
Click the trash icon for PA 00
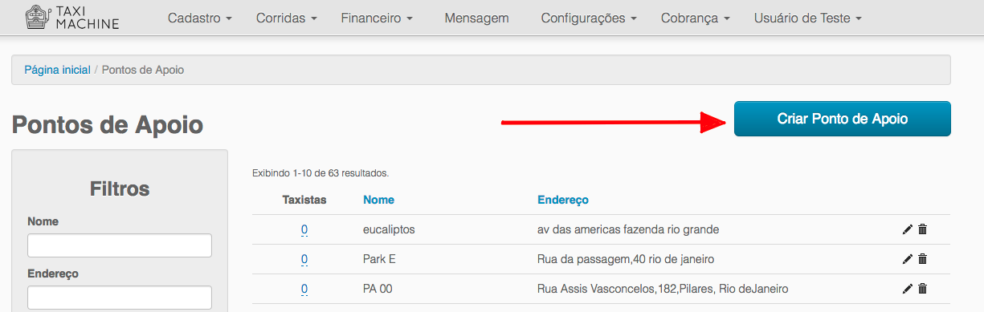coord(922,289)
